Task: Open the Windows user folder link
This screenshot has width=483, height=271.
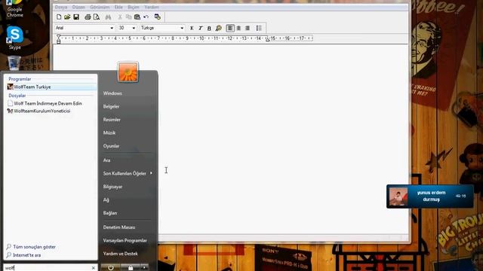Action: click(112, 93)
